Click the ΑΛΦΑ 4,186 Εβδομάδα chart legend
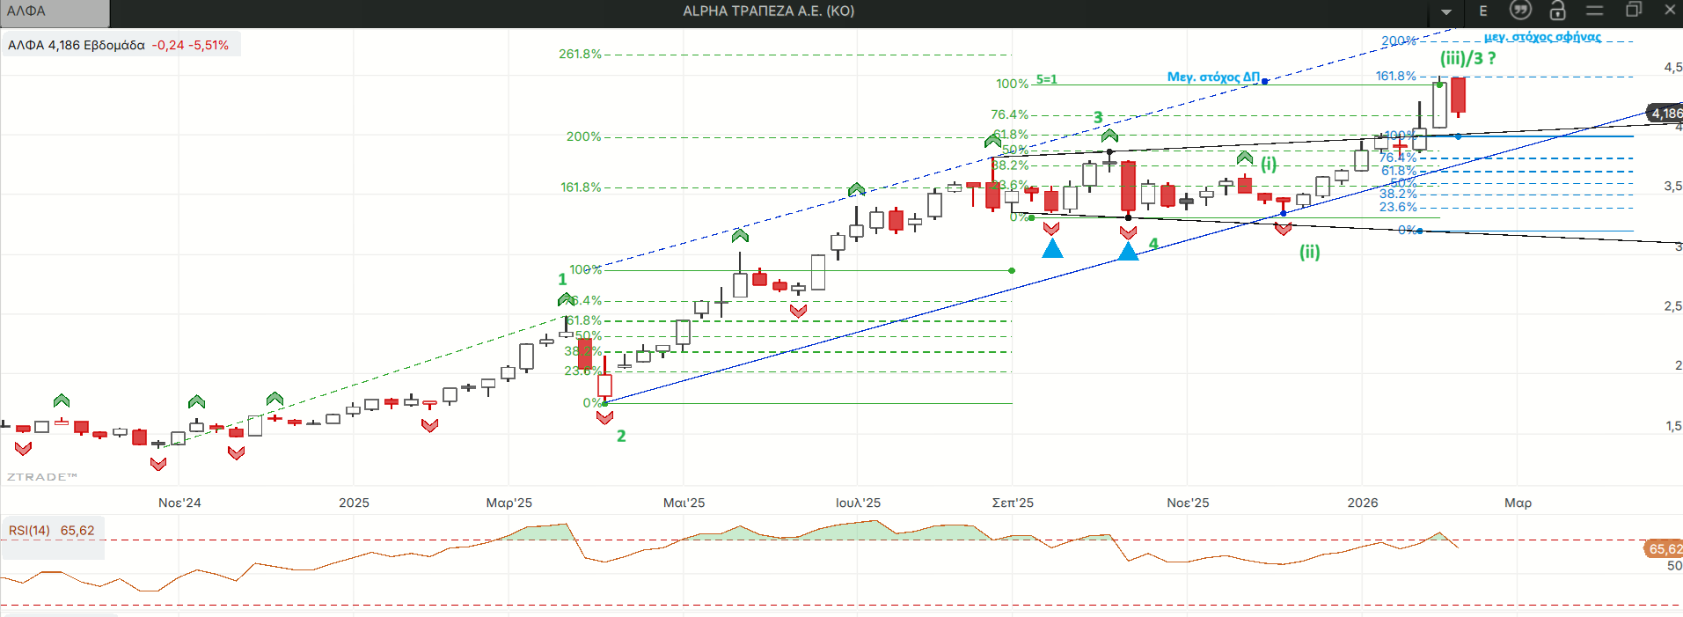Viewport: 1683px width, 617px height. pos(120,45)
